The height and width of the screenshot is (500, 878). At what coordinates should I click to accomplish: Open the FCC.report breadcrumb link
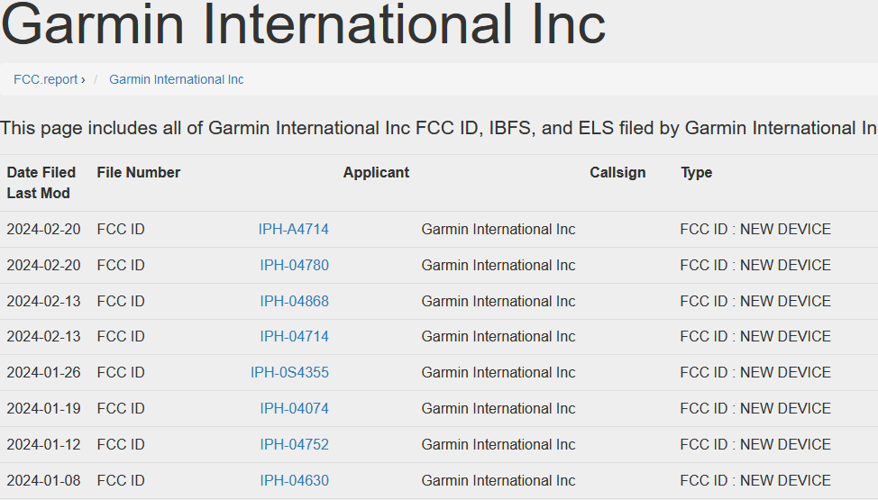45,79
